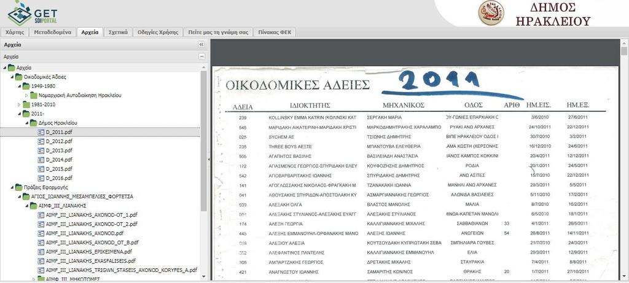This screenshot has width=629, height=283.
Task: Open the Πίνακας ΦΕΚ tab
Action: click(x=275, y=32)
